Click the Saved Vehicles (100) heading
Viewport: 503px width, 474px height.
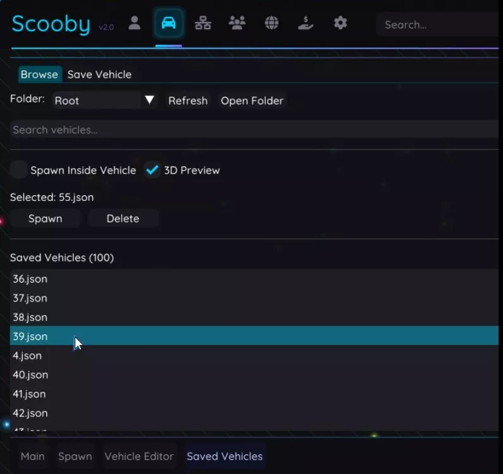pyautogui.click(x=62, y=258)
